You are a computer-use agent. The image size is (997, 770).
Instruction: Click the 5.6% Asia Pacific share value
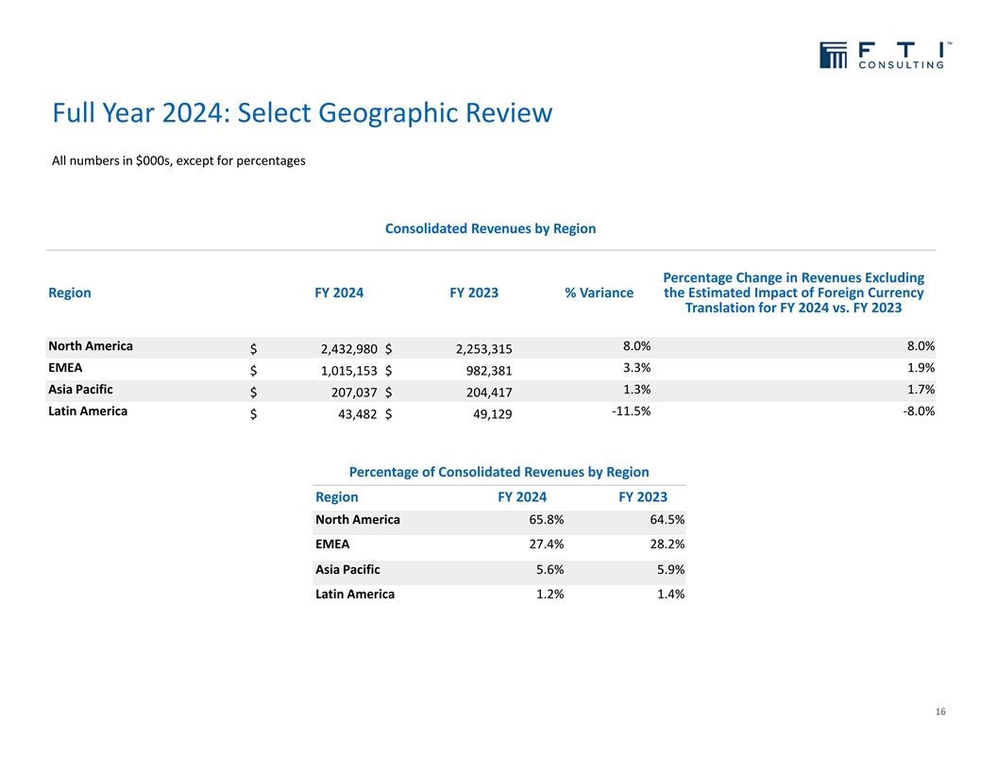coord(549,569)
